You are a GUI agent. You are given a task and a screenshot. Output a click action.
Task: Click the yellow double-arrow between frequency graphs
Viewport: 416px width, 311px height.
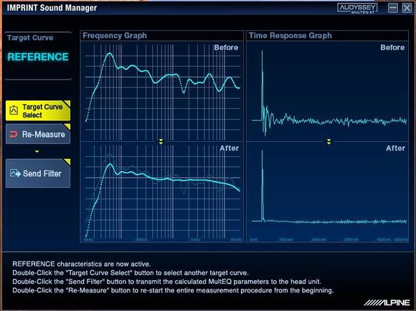tap(161, 141)
